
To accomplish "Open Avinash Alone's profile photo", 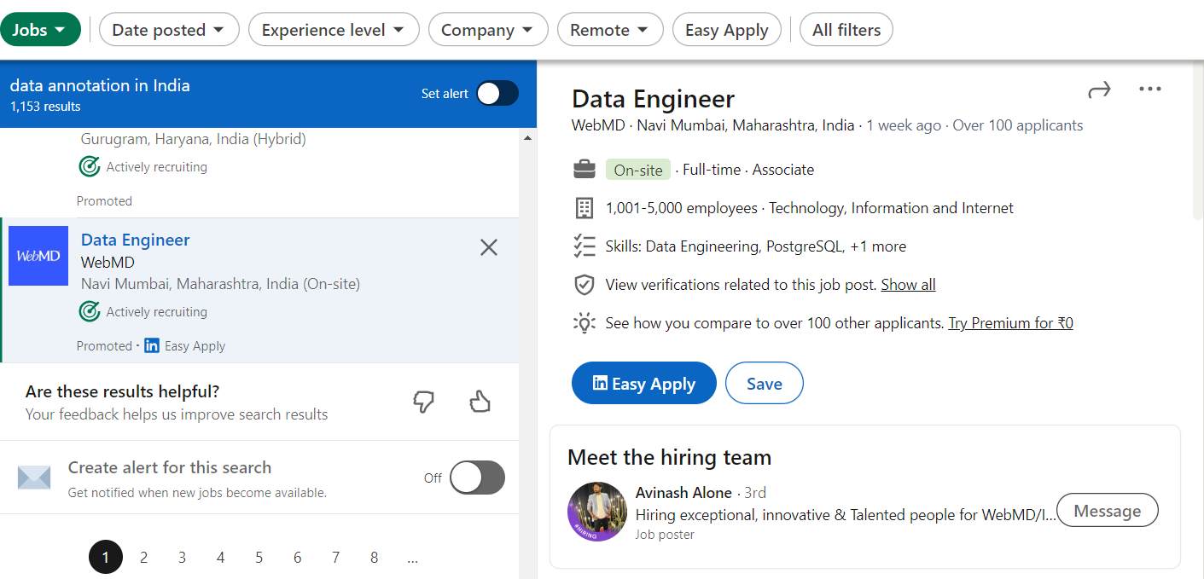I will click(x=597, y=512).
